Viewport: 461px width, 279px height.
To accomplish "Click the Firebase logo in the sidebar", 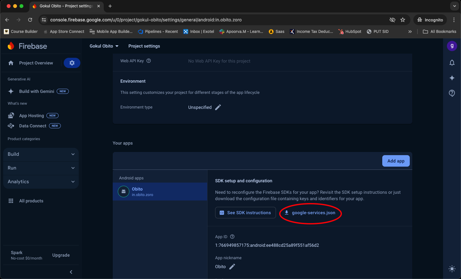I will tap(27, 46).
